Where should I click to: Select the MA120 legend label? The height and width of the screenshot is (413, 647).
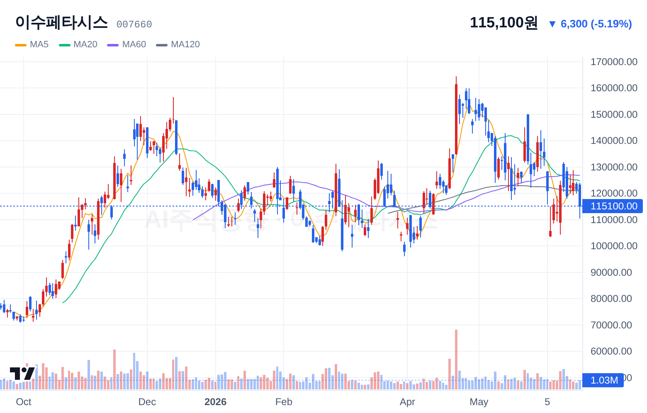click(x=185, y=44)
